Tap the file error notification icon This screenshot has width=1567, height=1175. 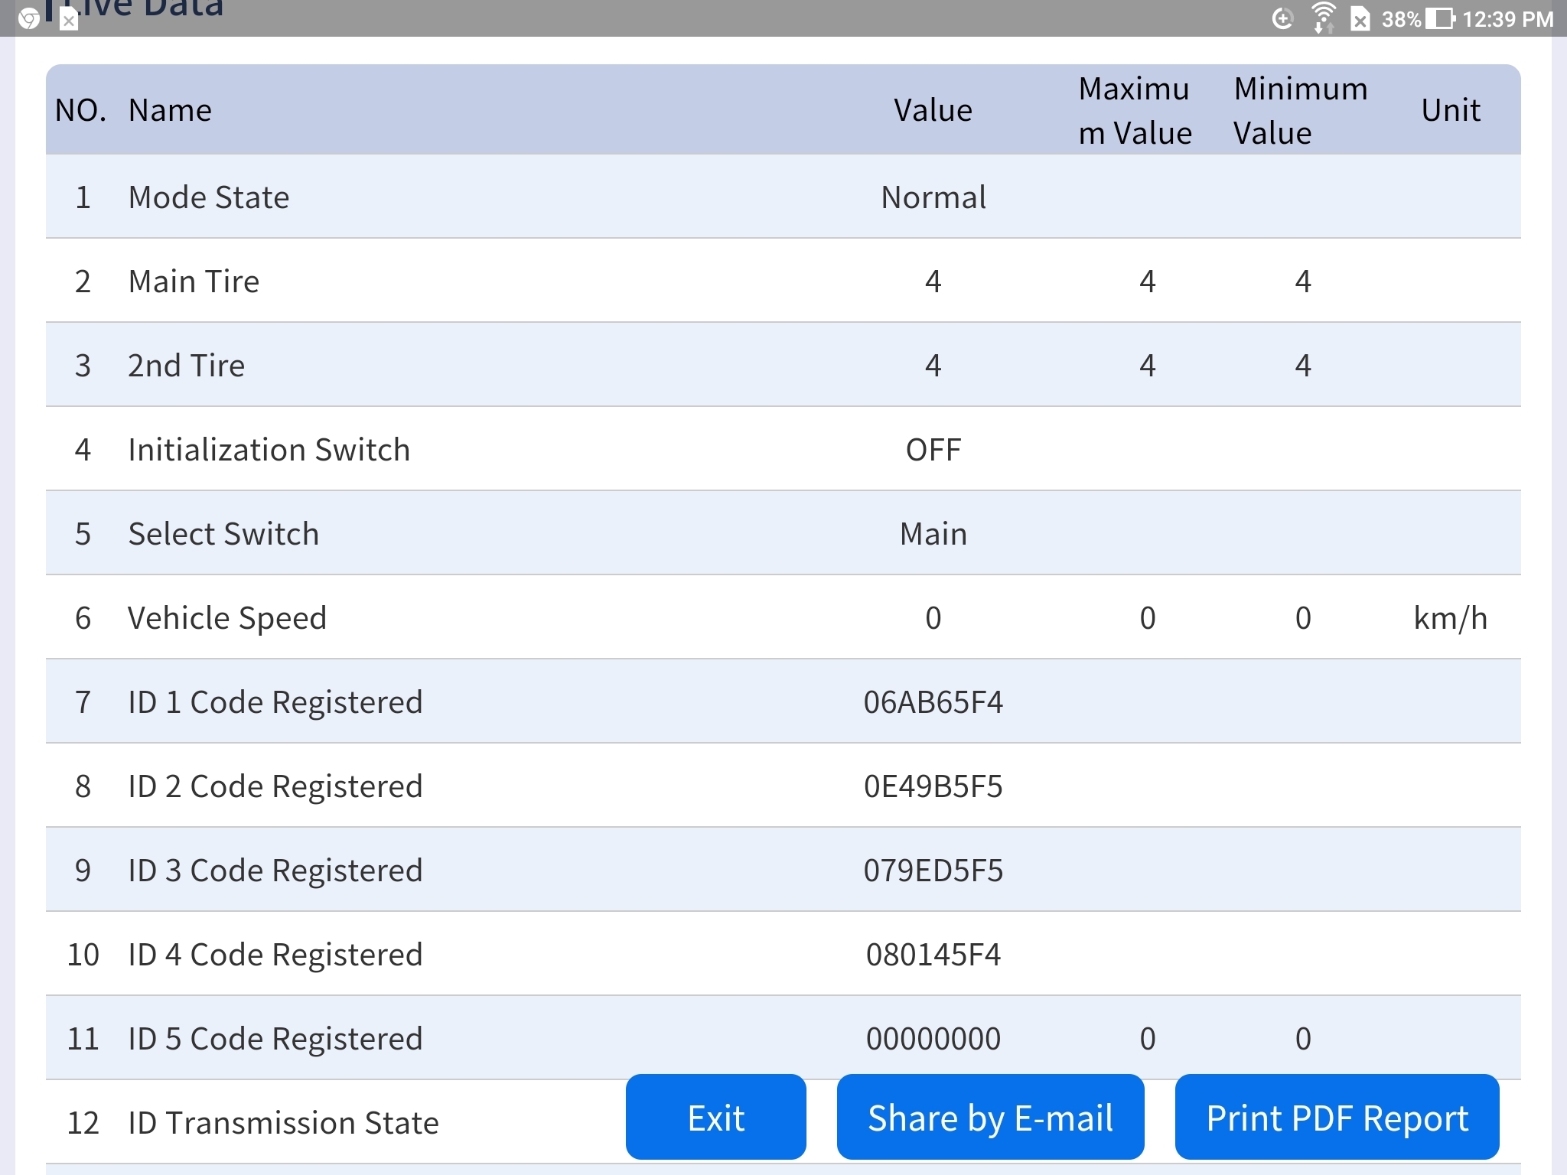[x=69, y=20]
